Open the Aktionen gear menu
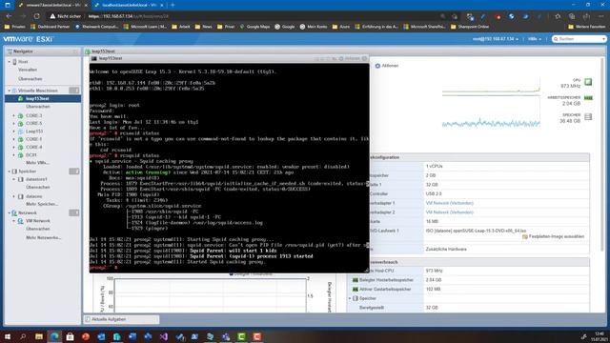The width and height of the screenshot is (610, 343). [387, 66]
